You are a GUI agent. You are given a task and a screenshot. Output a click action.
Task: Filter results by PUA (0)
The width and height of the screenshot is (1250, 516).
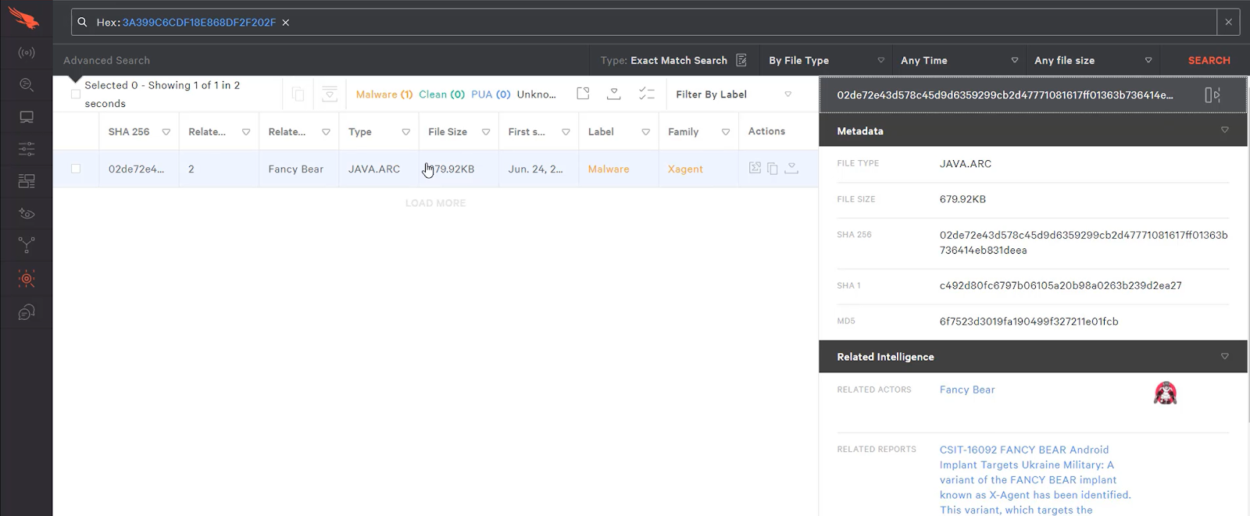tap(491, 94)
